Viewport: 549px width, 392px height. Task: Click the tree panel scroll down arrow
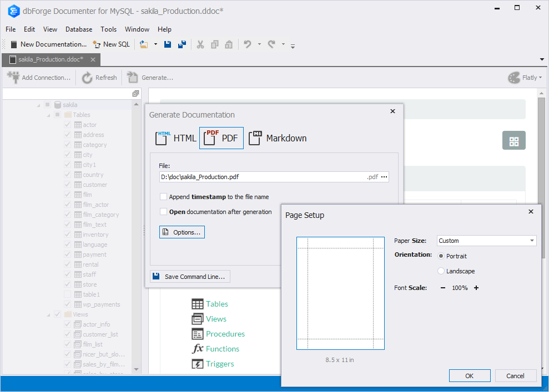tap(136, 369)
